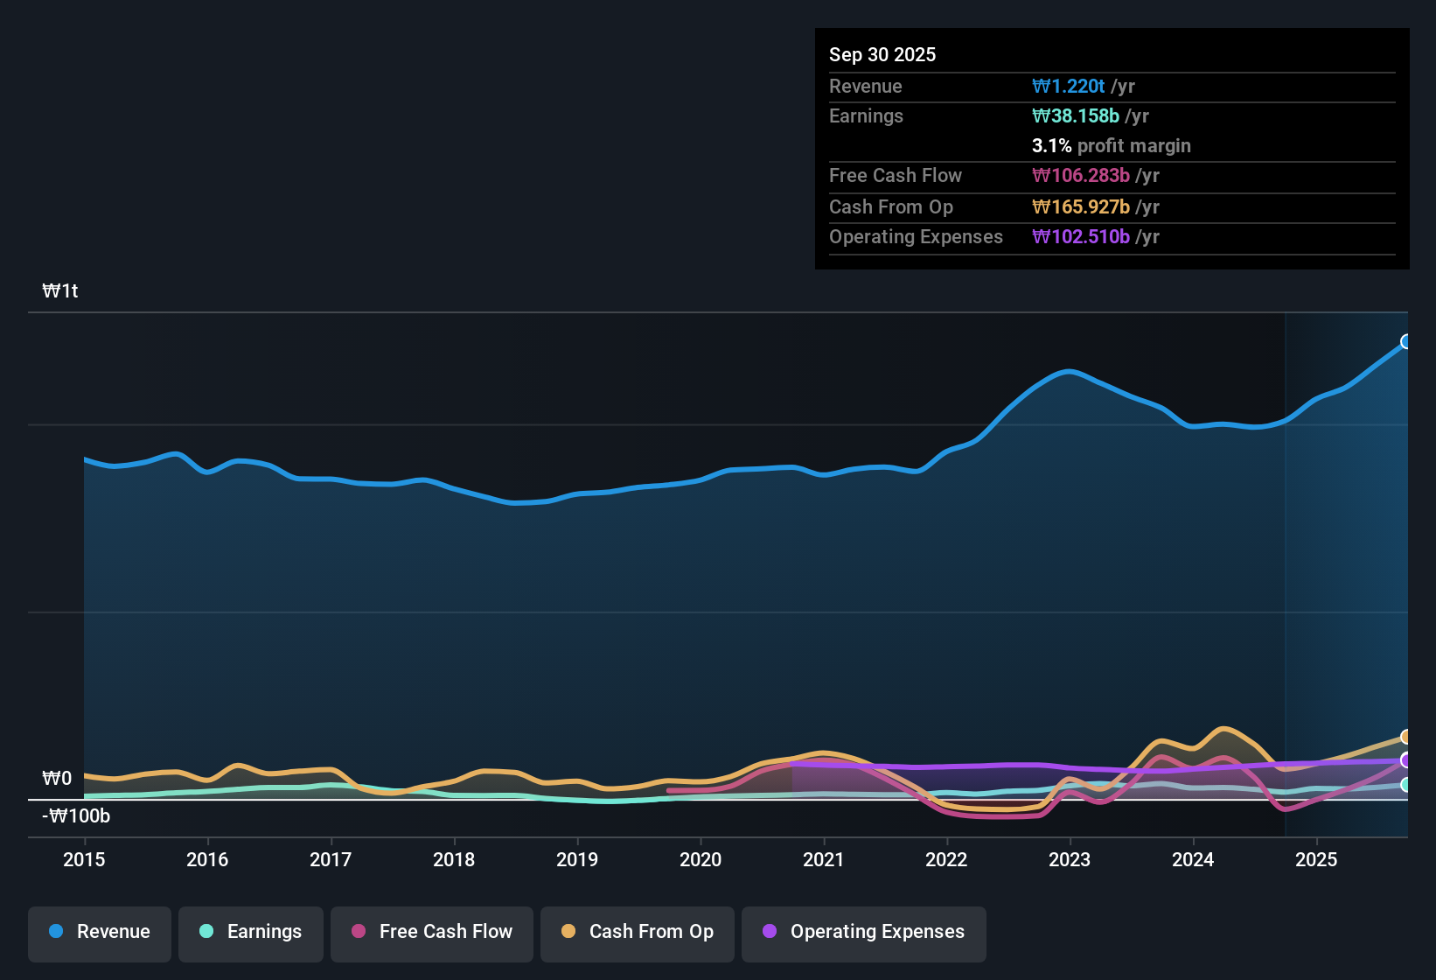Click the Revenue value ₩1.220t
1436x980 pixels.
[1070, 86]
